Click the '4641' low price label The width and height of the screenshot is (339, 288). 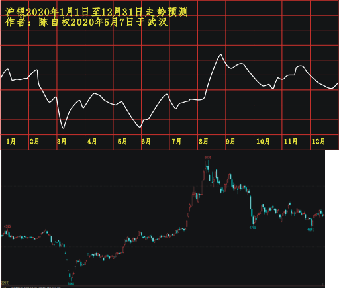point(311,230)
